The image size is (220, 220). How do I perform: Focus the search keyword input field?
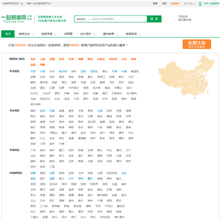point(119,19)
